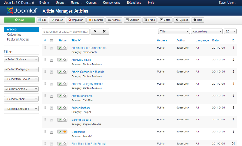Click drag handle of Australian Parks row
This screenshot has width=242, height=146.
pos(45,95)
